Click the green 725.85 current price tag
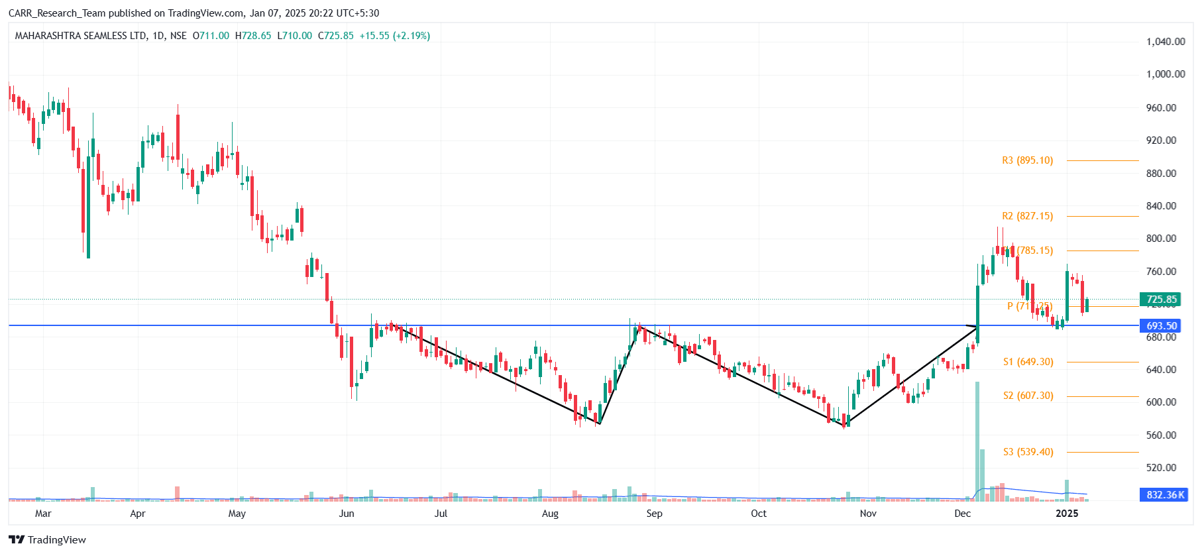 [1162, 299]
